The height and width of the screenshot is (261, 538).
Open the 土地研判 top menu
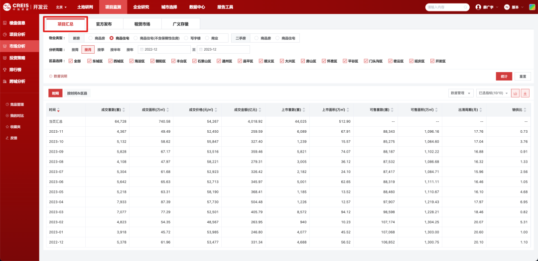pos(85,7)
